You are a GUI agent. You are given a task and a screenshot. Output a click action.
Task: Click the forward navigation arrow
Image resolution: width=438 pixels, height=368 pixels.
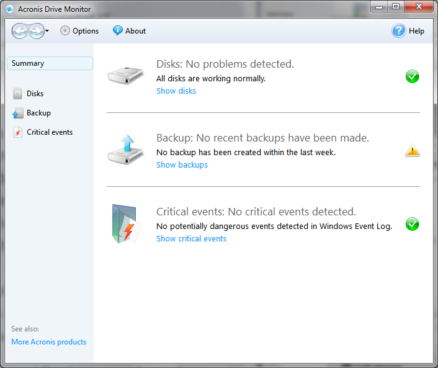[36, 31]
